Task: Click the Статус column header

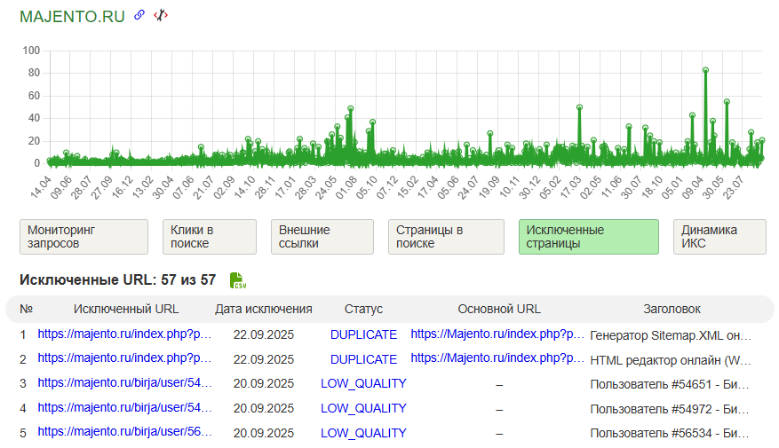Action: (363, 309)
